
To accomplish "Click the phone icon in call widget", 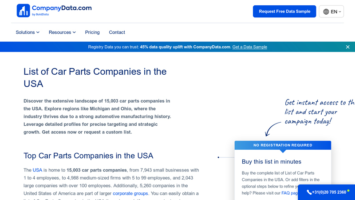I will tap(309, 192).
